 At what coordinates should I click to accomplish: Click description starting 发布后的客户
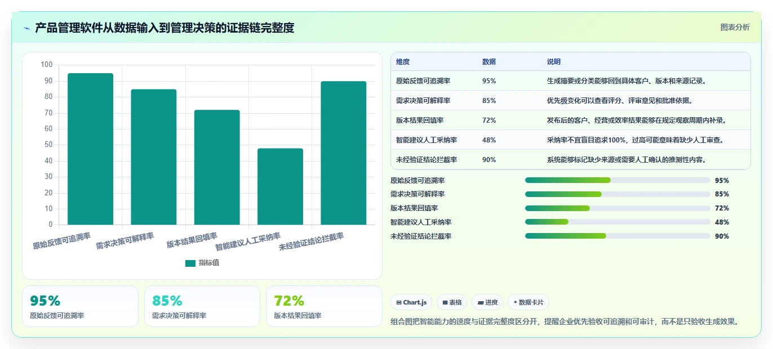(x=637, y=120)
